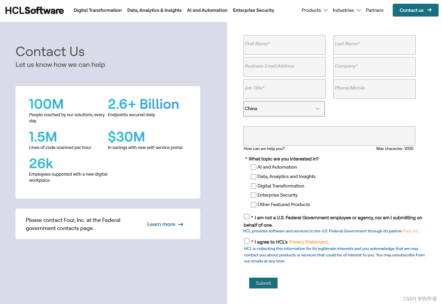Expand the Industries dropdown
This screenshot has height=304, width=442.
point(347,10)
